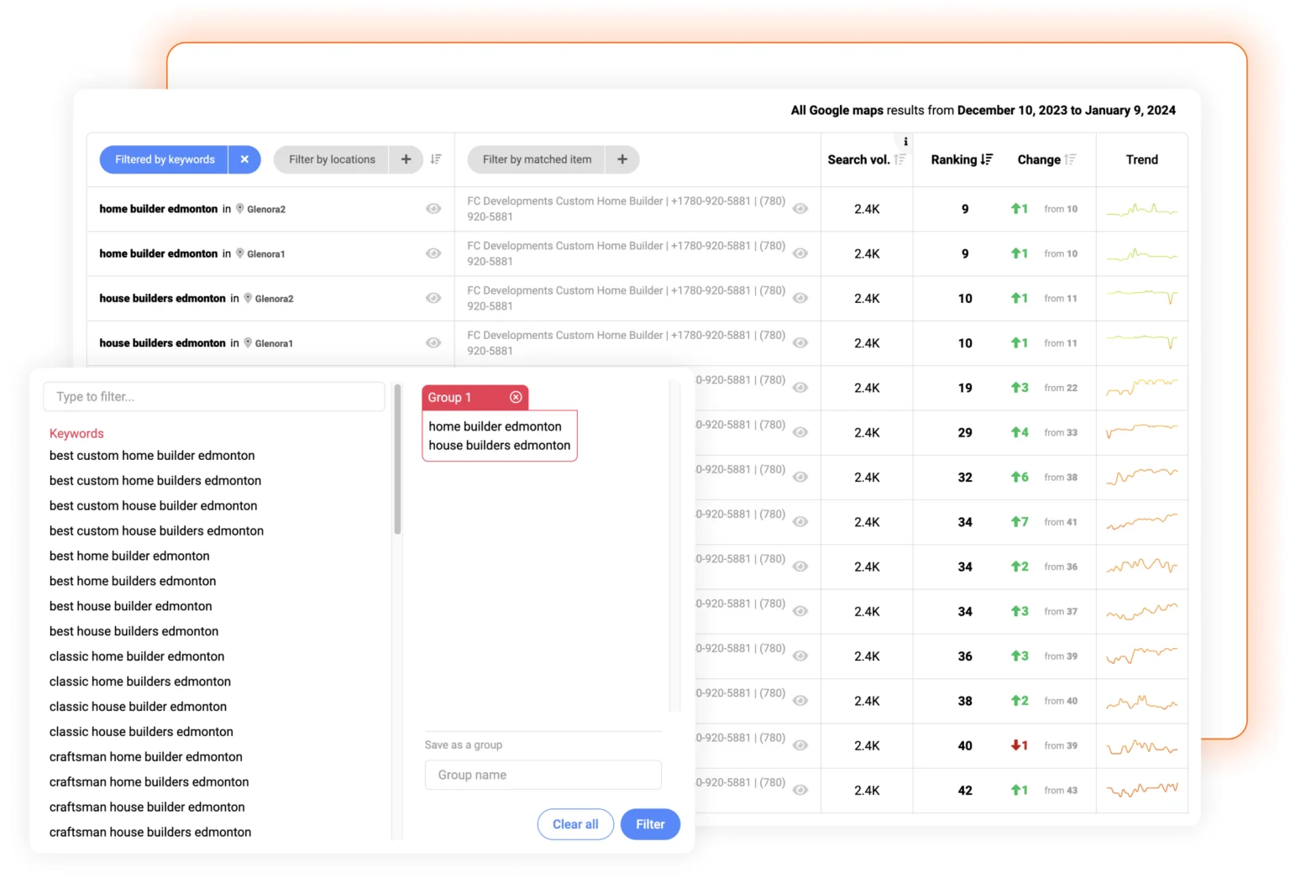Select 'classic home builders edmonton' keyword
This screenshot has width=1290, height=883.
(x=140, y=682)
